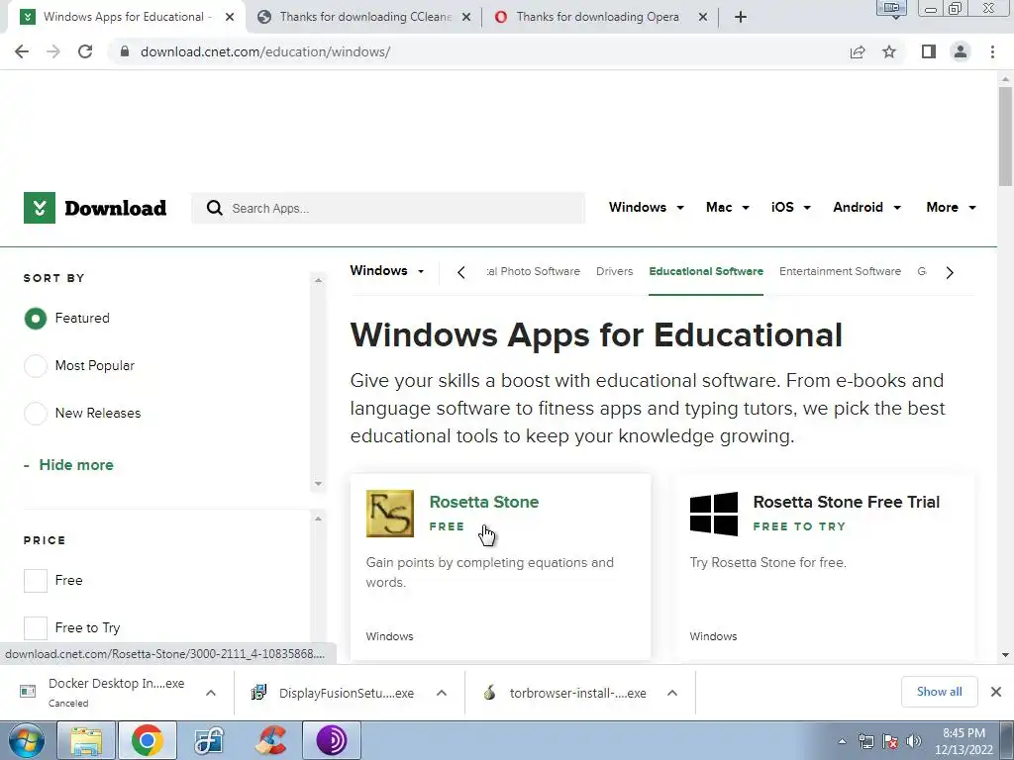Select the Featured sort option
Image resolution: width=1014 pixels, height=760 pixels.
36,318
